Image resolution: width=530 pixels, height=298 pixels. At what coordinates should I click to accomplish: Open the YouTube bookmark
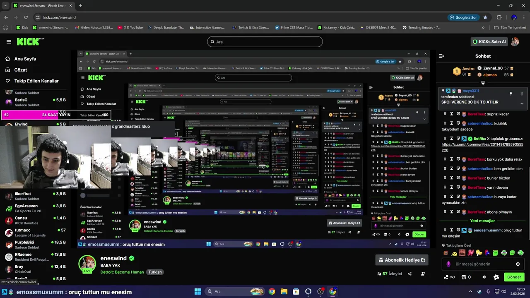[130, 28]
